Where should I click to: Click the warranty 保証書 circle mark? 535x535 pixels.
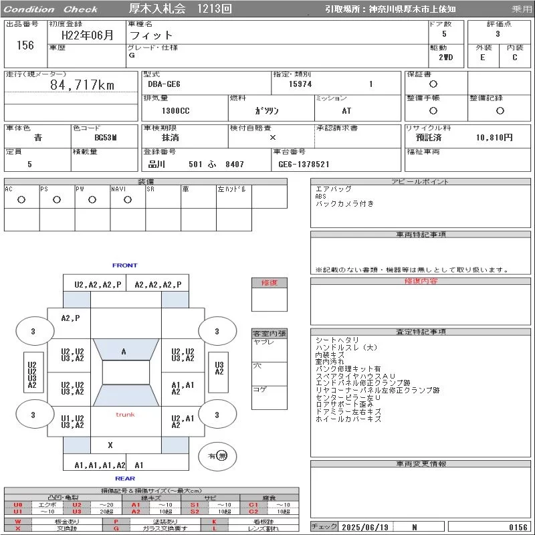pos(433,84)
